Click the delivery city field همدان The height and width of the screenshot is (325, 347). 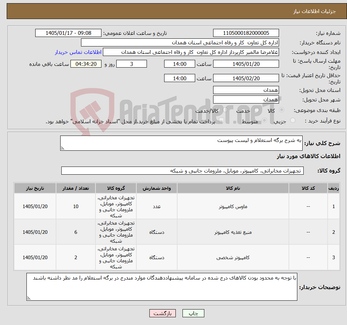point(246,100)
